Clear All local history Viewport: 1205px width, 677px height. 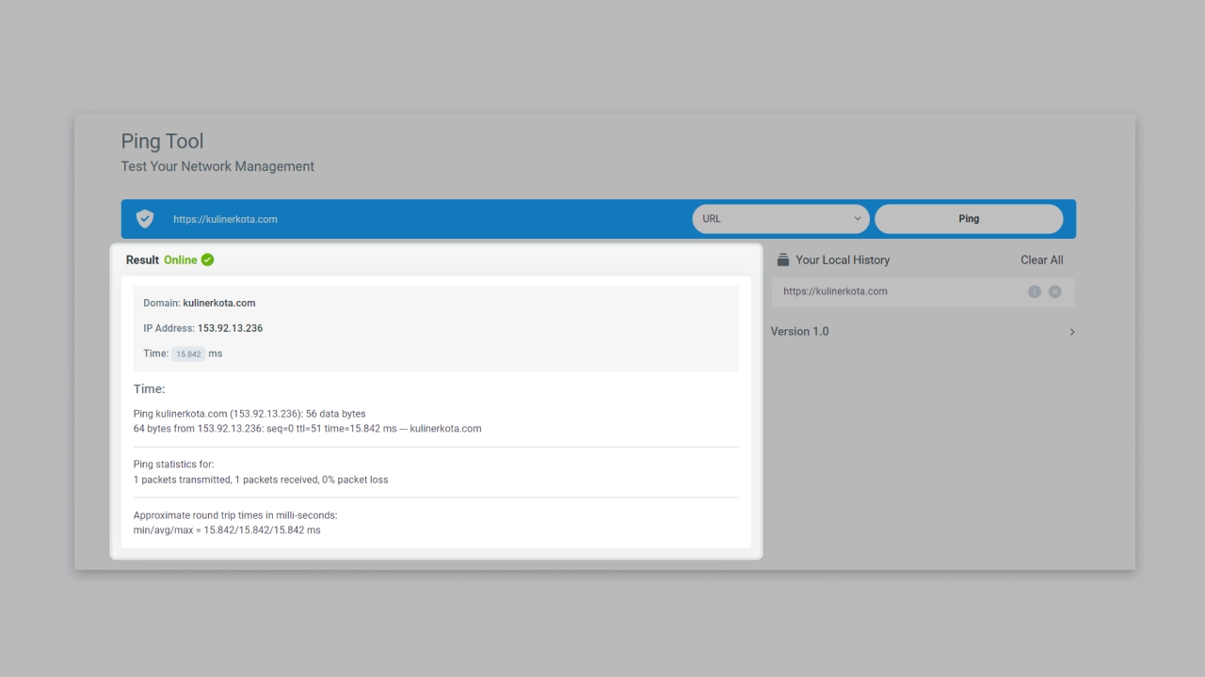[1041, 260]
